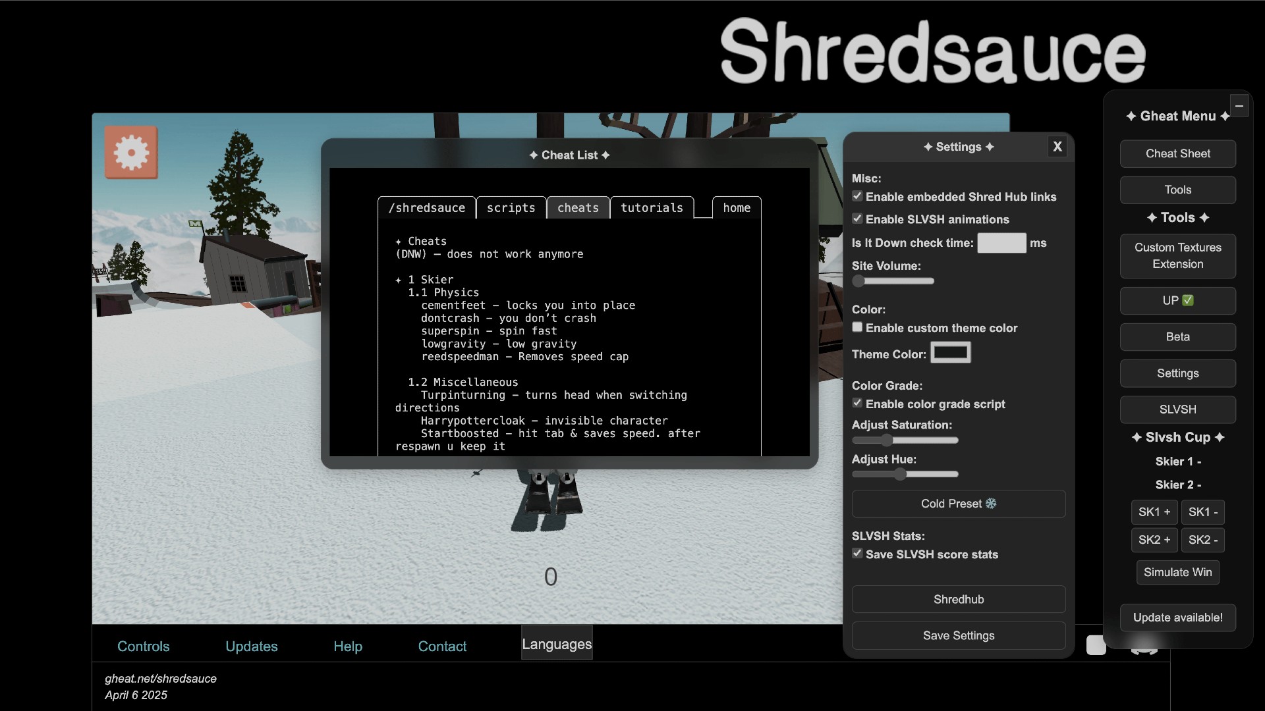
Task: Apply the Cold Preset
Action: pyautogui.click(x=959, y=504)
